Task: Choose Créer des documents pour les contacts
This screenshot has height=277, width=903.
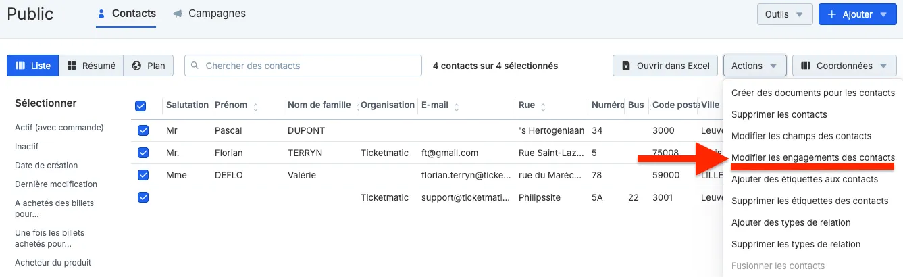Action: tap(812, 93)
